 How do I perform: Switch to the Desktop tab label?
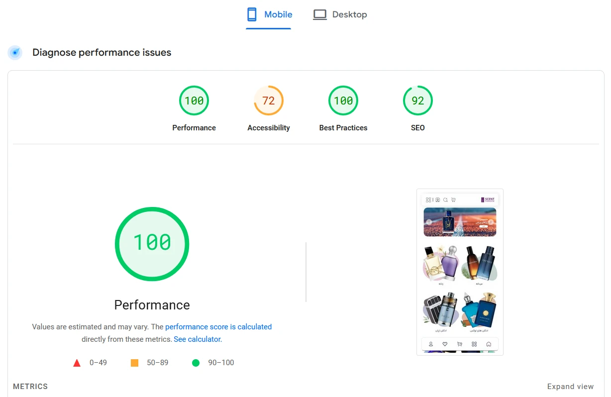[349, 14]
